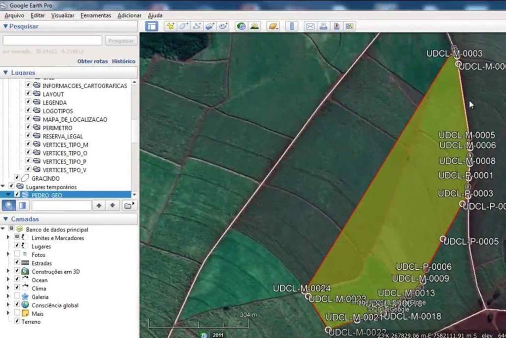Disable the Terreno layer checkbox
This screenshot has height=338, width=506.
17,321
